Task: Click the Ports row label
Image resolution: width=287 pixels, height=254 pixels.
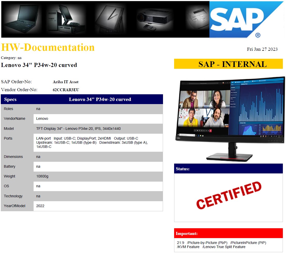Action: (x=8, y=139)
